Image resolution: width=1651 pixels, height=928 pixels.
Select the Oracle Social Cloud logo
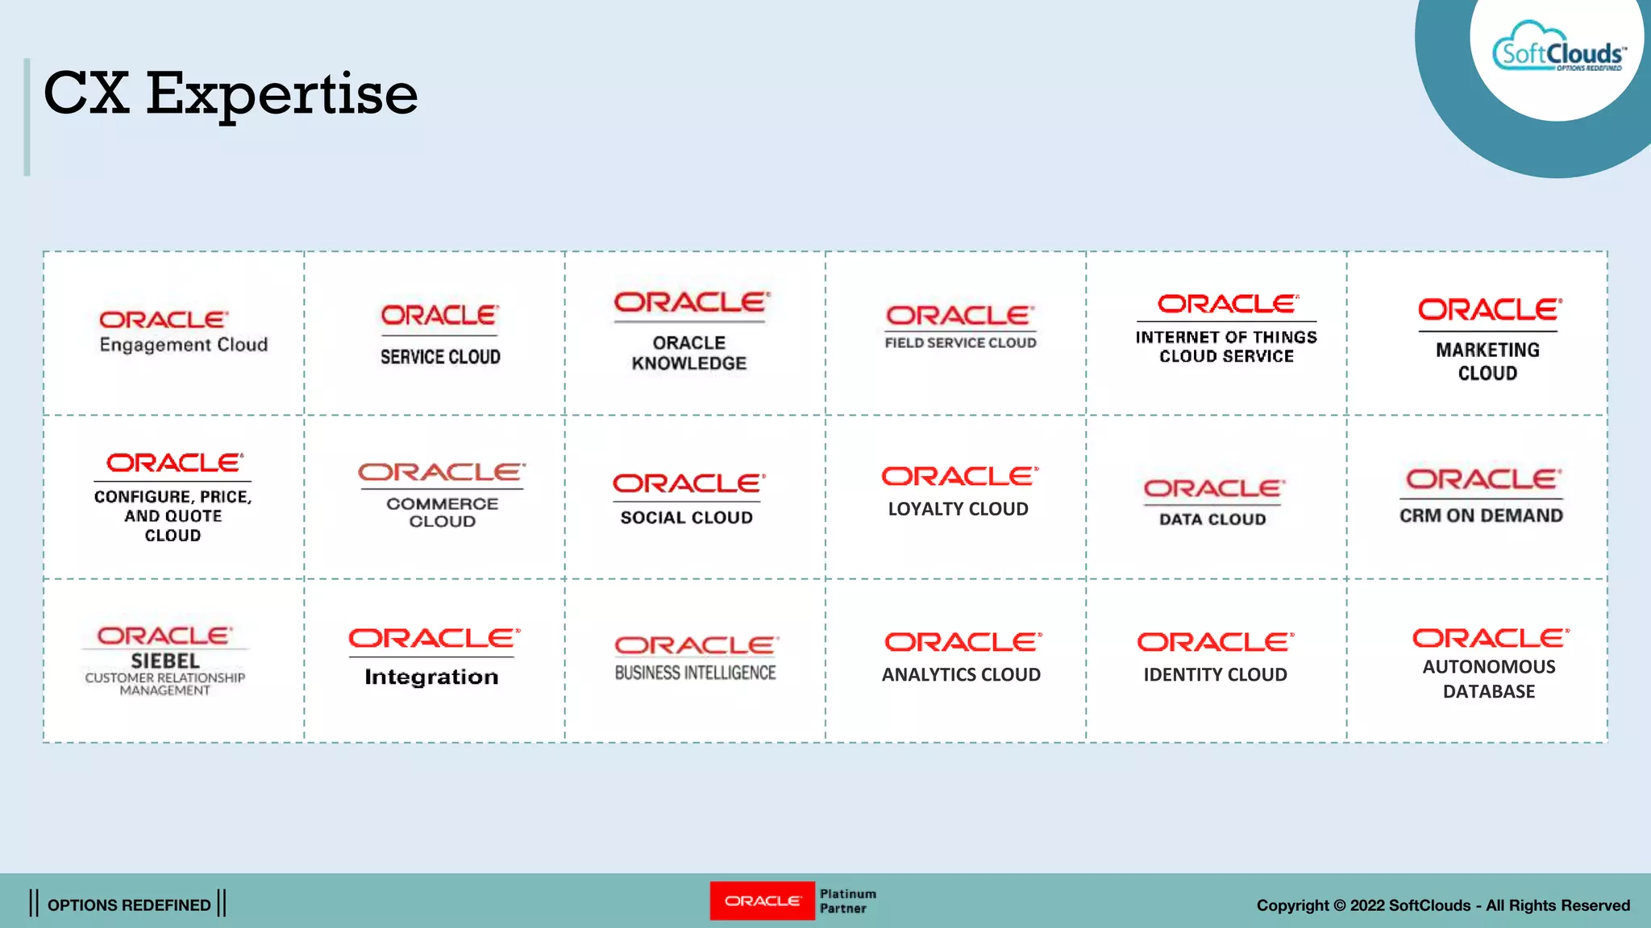688,499
